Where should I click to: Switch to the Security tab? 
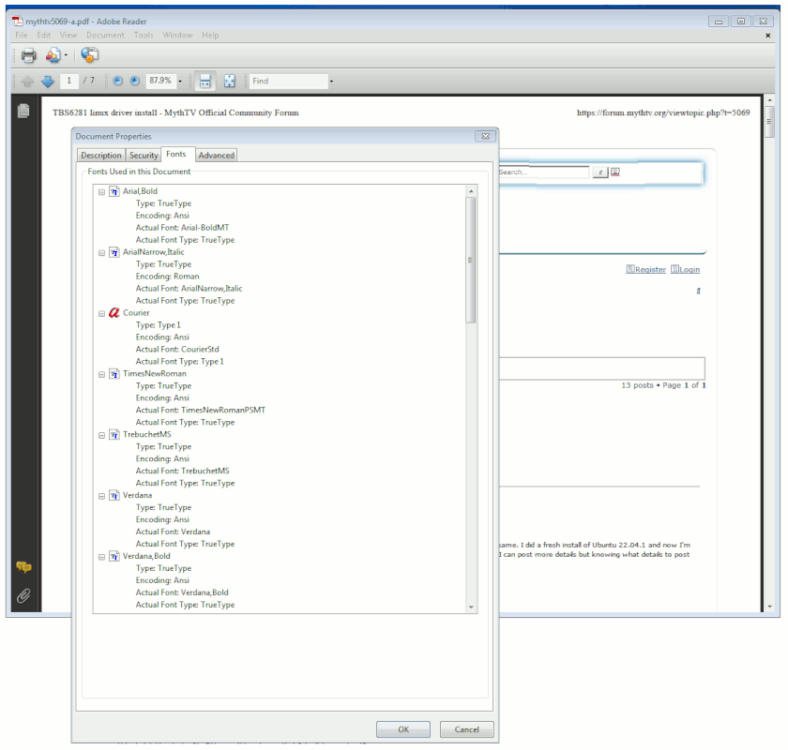click(144, 156)
